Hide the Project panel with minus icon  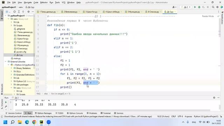tap(33, 12)
